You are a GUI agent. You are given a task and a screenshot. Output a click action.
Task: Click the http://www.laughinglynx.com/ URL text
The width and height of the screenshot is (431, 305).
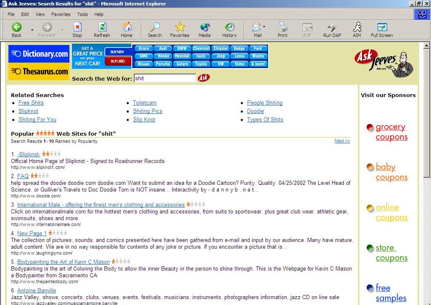[x=42, y=253]
